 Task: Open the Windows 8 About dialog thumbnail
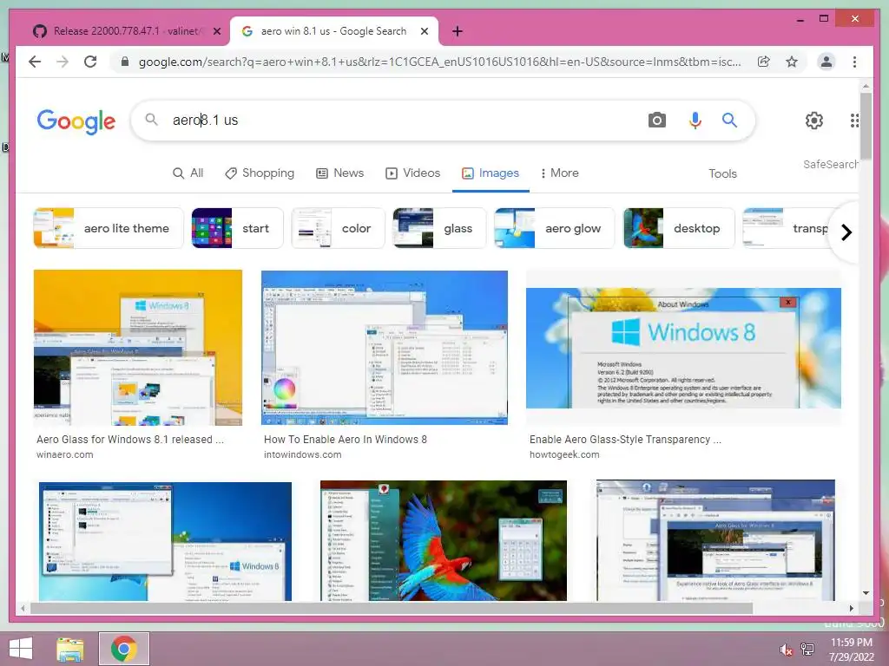683,349
